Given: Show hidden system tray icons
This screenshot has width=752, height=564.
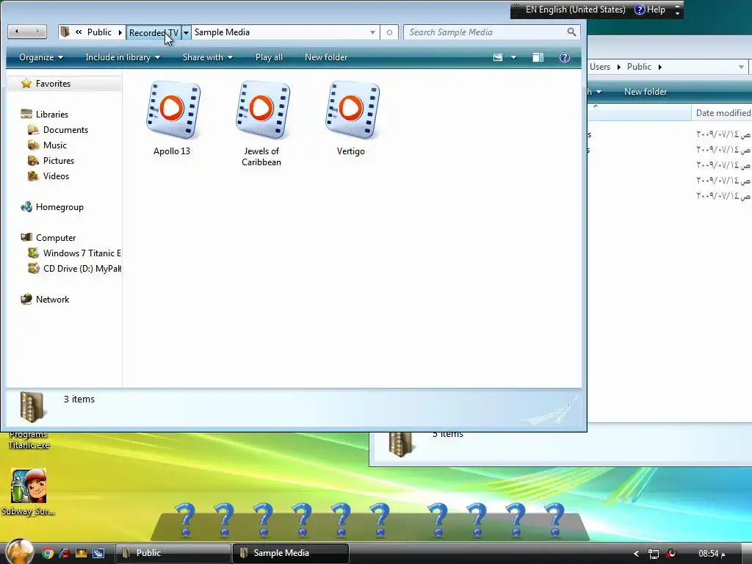Looking at the screenshot, I should pos(637,554).
